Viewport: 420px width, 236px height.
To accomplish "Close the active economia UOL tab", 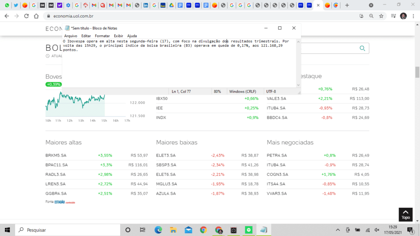I will coord(318,5).
